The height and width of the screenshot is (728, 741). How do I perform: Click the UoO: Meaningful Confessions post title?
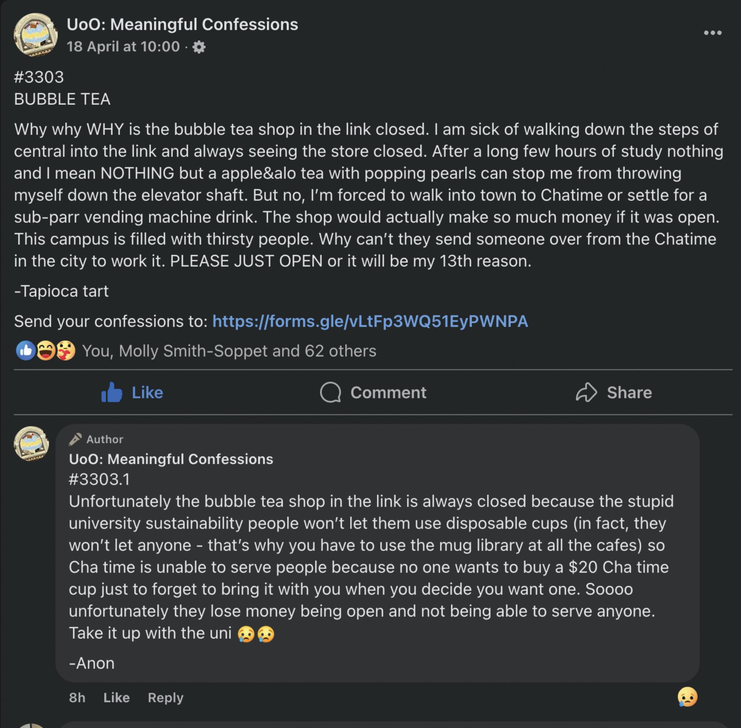click(x=182, y=24)
